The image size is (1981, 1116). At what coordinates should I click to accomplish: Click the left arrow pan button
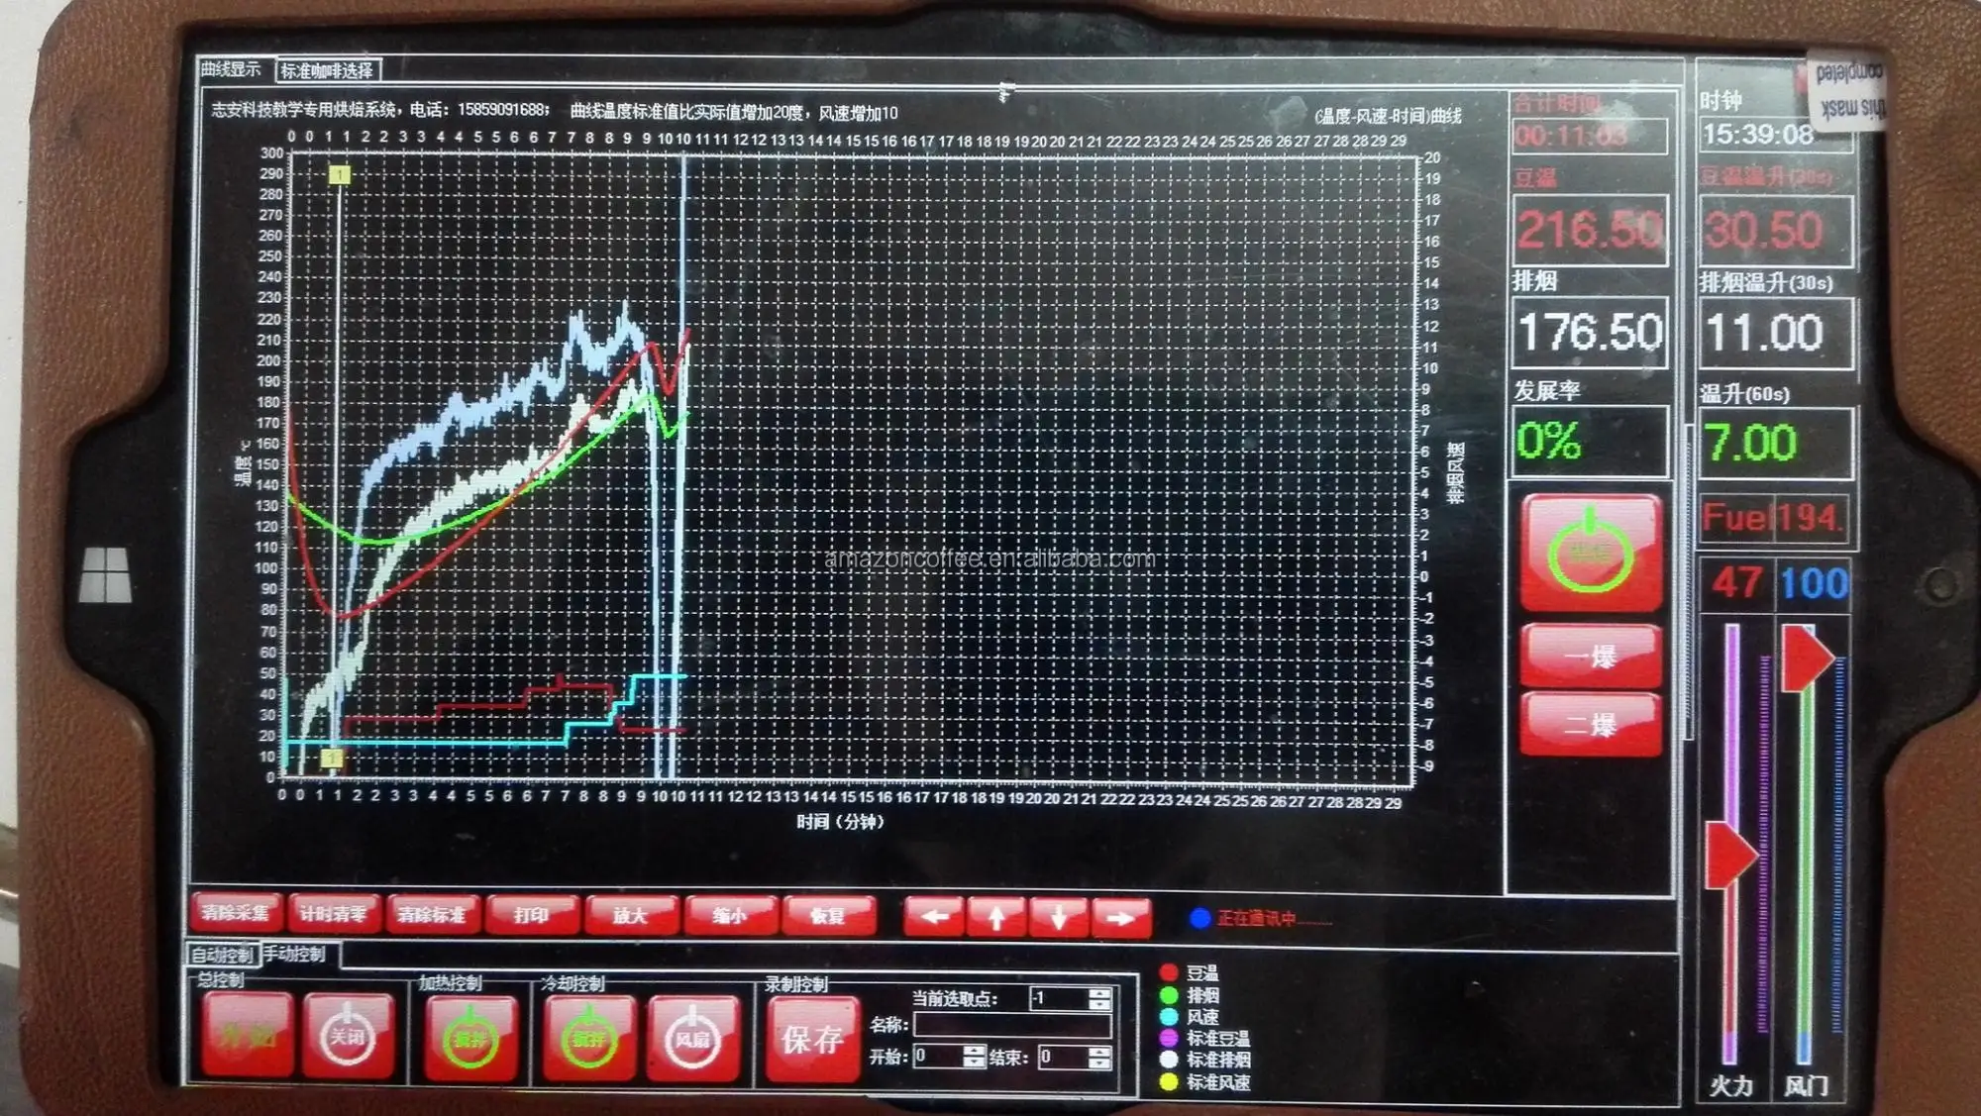[x=934, y=917]
